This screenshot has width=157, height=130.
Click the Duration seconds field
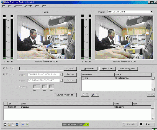coord(52,86)
